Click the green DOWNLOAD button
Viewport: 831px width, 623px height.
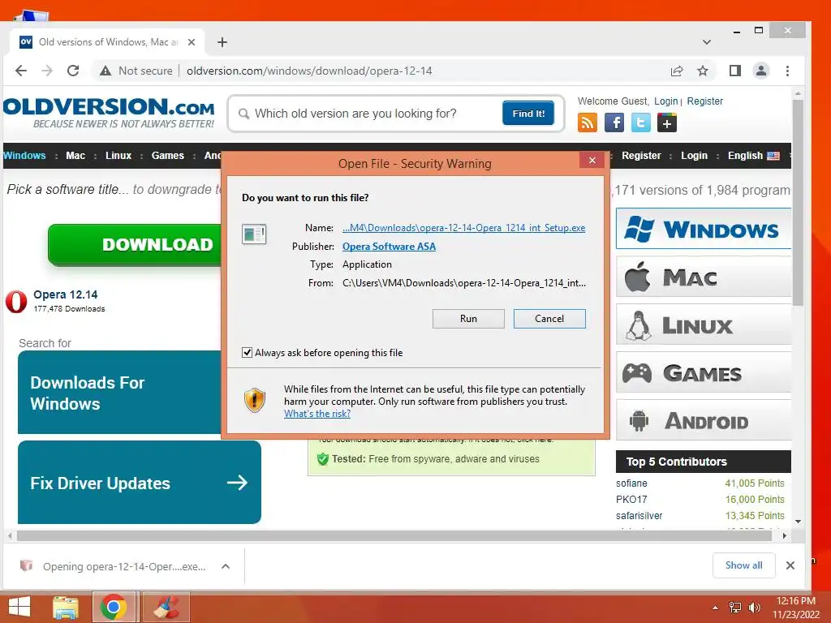[x=136, y=245]
